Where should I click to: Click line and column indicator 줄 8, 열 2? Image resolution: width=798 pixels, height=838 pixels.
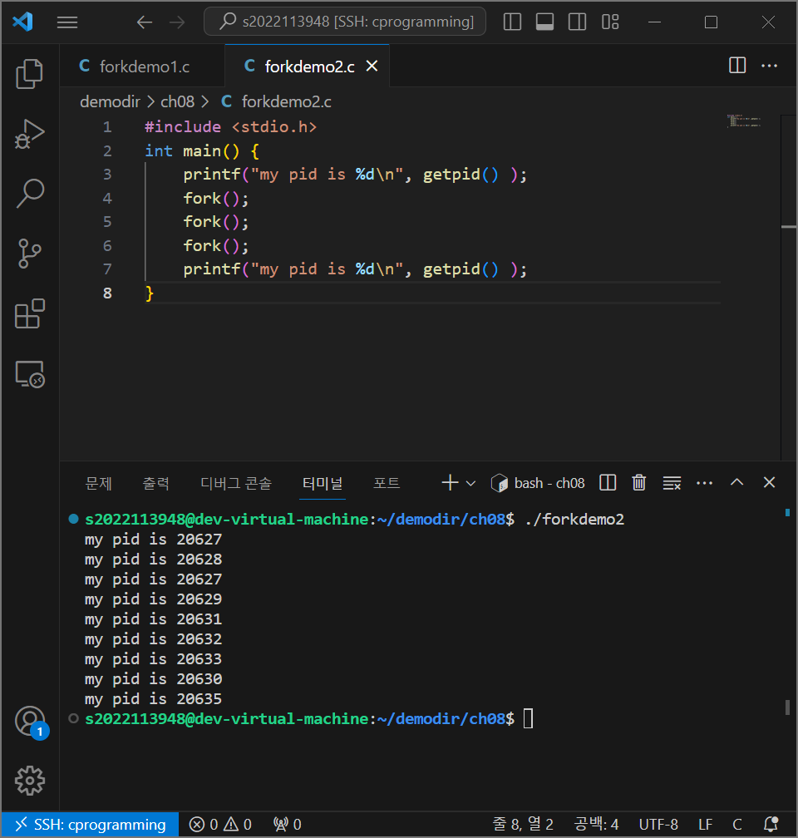pyautogui.click(x=522, y=824)
